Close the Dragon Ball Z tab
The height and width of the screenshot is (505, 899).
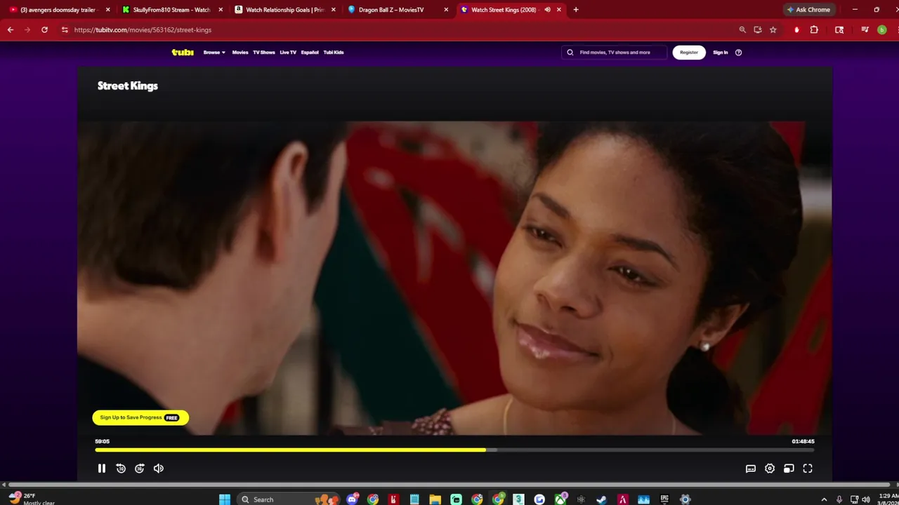coord(446,10)
